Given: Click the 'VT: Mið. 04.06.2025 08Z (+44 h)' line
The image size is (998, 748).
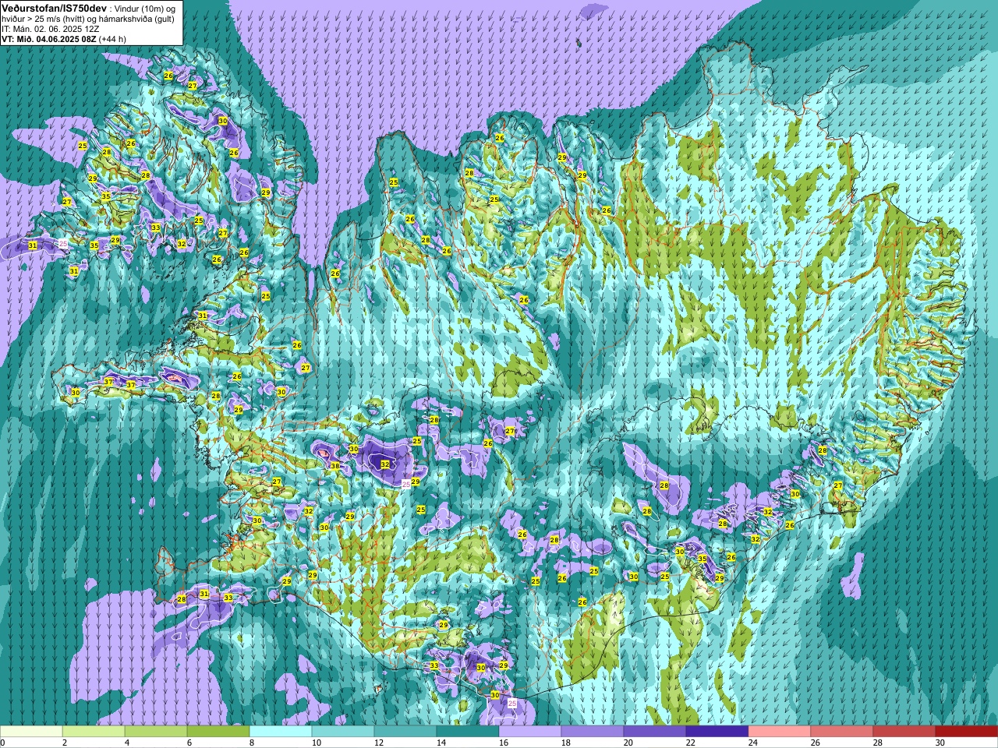Looking at the screenshot, I should [x=64, y=38].
